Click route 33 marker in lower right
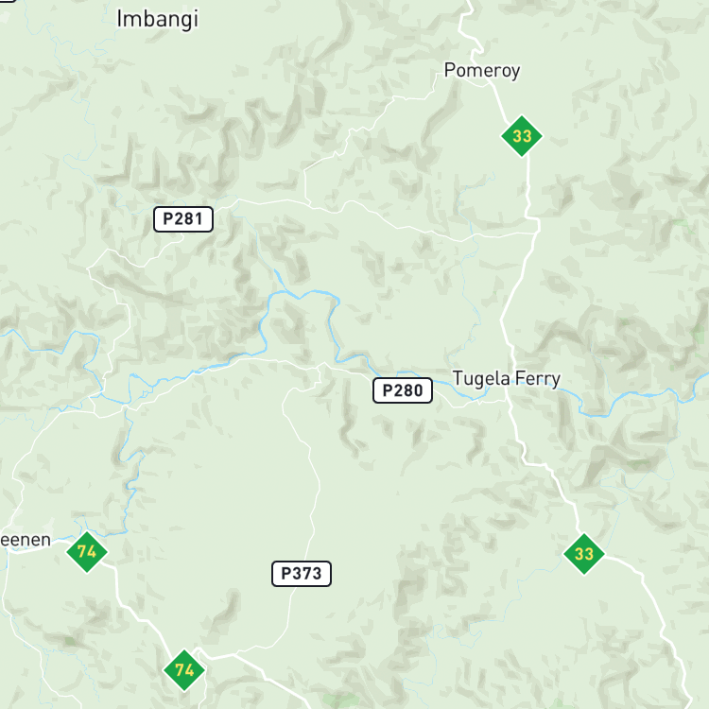The width and height of the screenshot is (709, 709). coord(584,554)
